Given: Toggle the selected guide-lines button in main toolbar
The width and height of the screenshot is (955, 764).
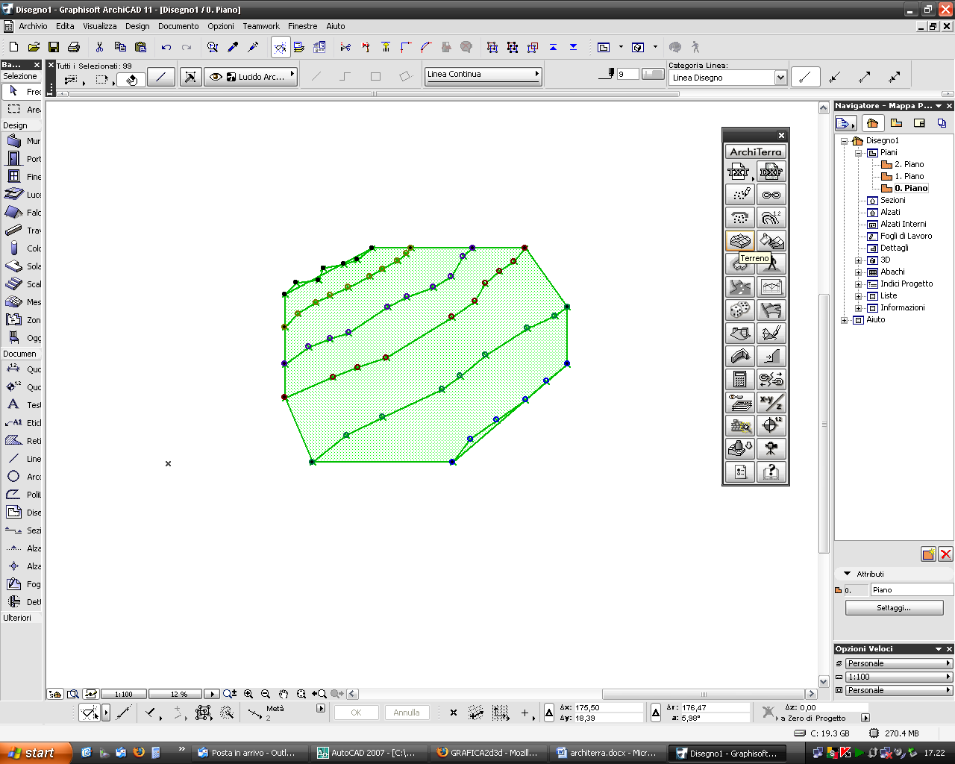Looking at the screenshot, I should pos(280,47).
